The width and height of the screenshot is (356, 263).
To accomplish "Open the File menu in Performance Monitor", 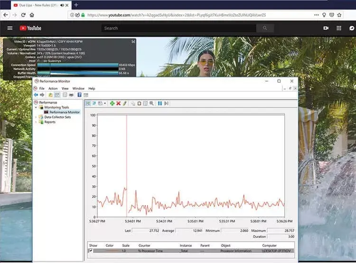I will pos(42,89).
